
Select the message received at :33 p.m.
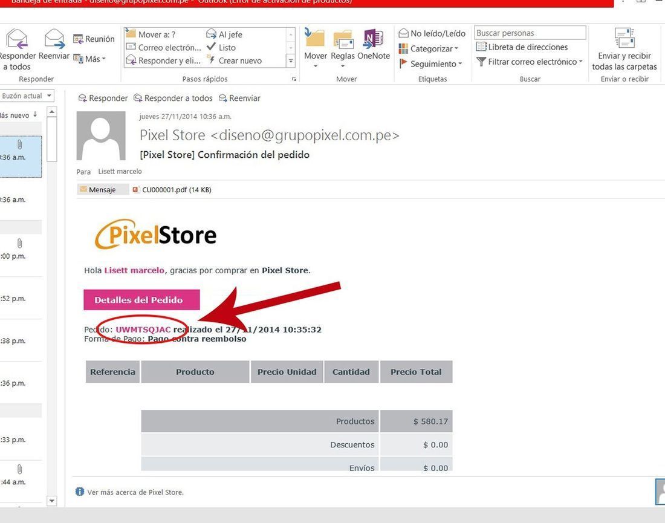click(21, 440)
